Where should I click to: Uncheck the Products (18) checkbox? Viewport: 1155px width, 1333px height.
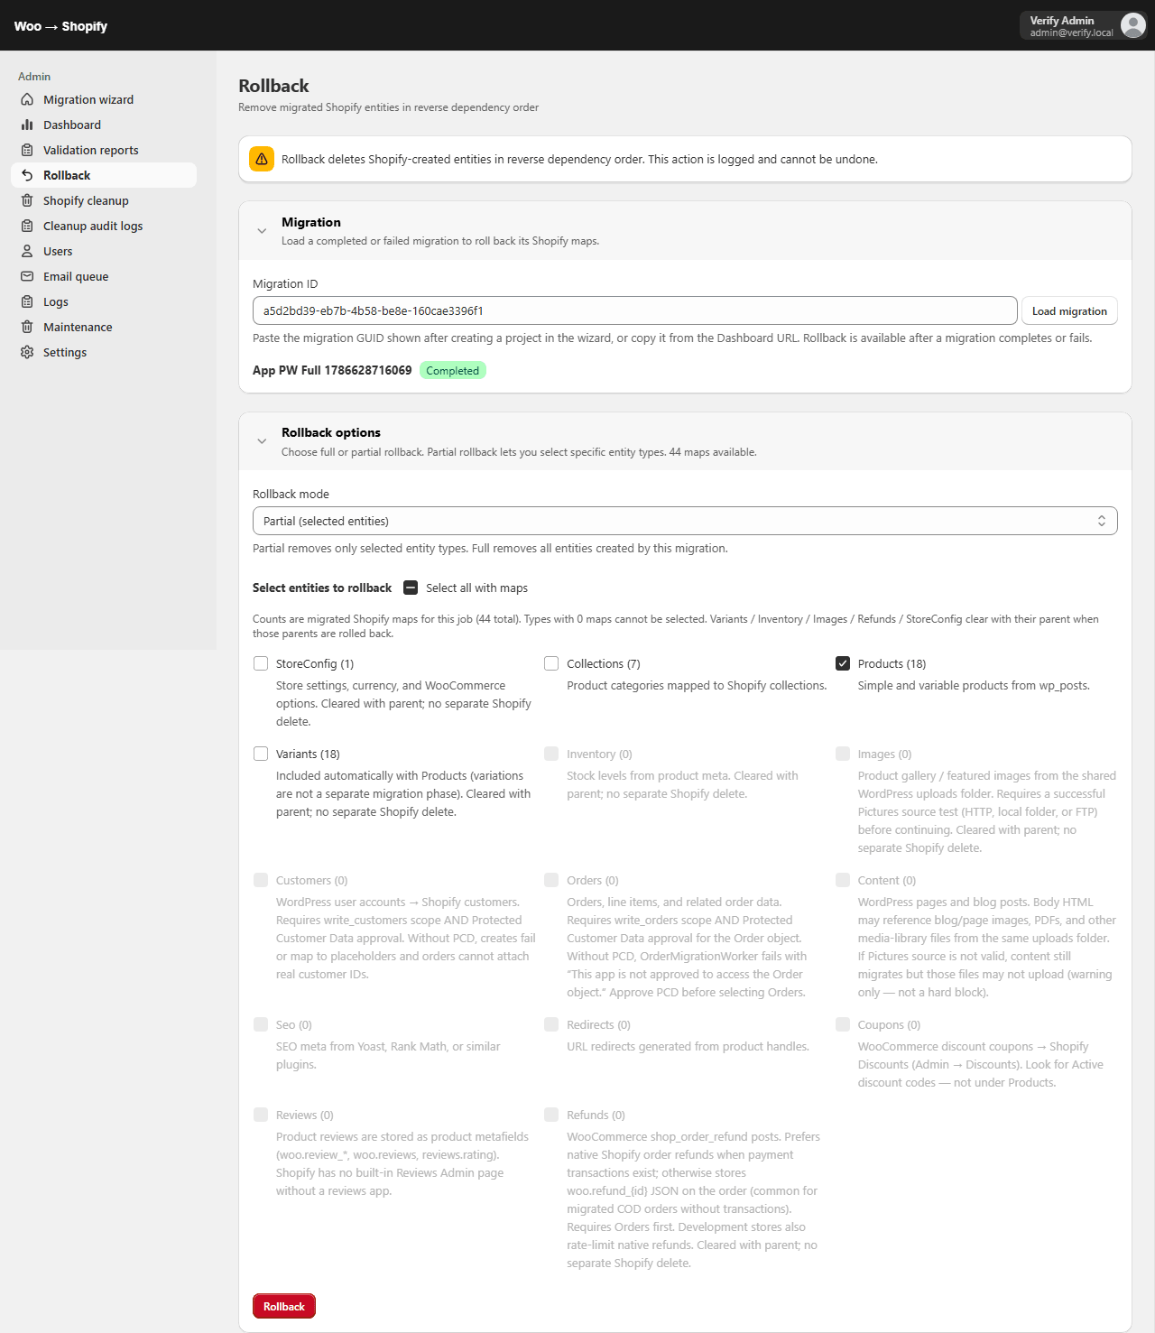point(843,663)
